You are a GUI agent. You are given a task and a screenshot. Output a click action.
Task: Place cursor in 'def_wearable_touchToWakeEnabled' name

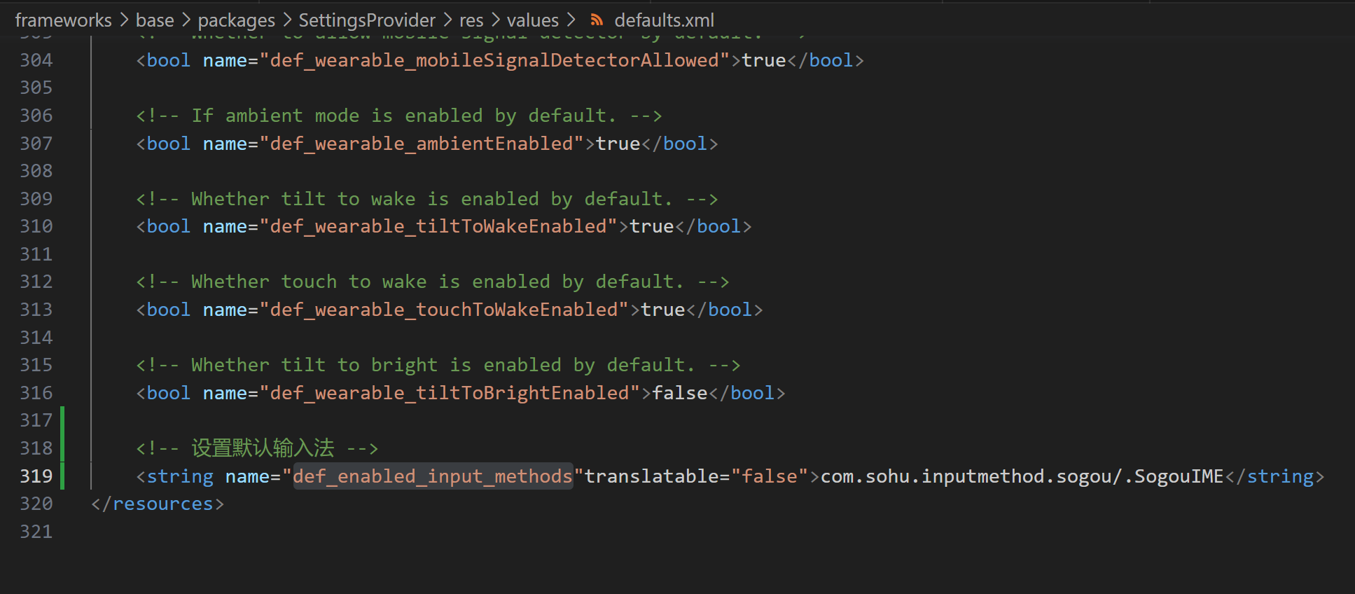pyautogui.click(x=444, y=310)
